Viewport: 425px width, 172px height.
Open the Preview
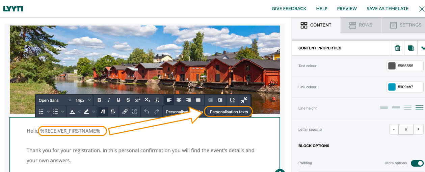pos(347,9)
